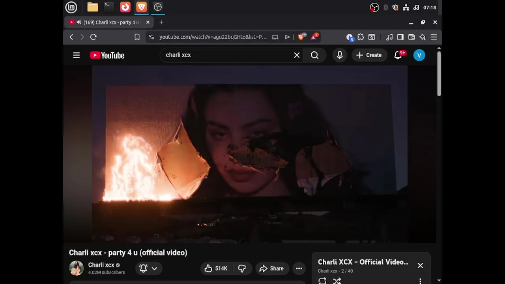Bookmark this page
The height and width of the screenshot is (284, 505).
point(137,37)
